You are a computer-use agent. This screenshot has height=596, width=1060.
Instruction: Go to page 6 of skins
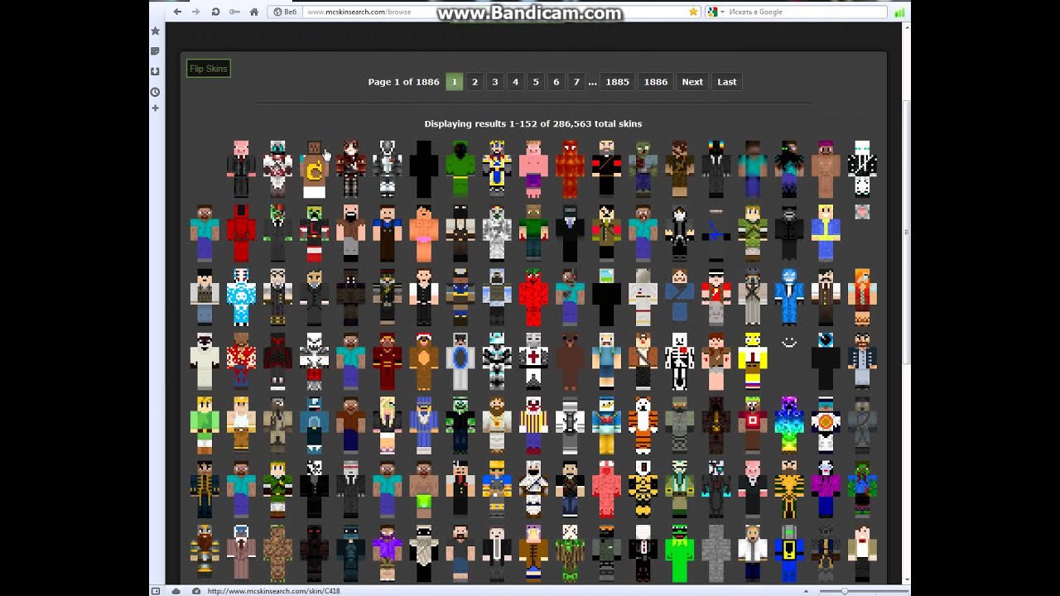tap(556, 82)
